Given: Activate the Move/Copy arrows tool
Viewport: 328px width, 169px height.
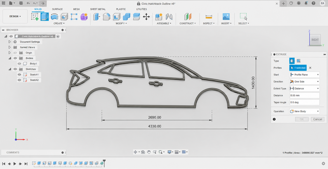Looking at the screenshot, I should tap(146, 17).
